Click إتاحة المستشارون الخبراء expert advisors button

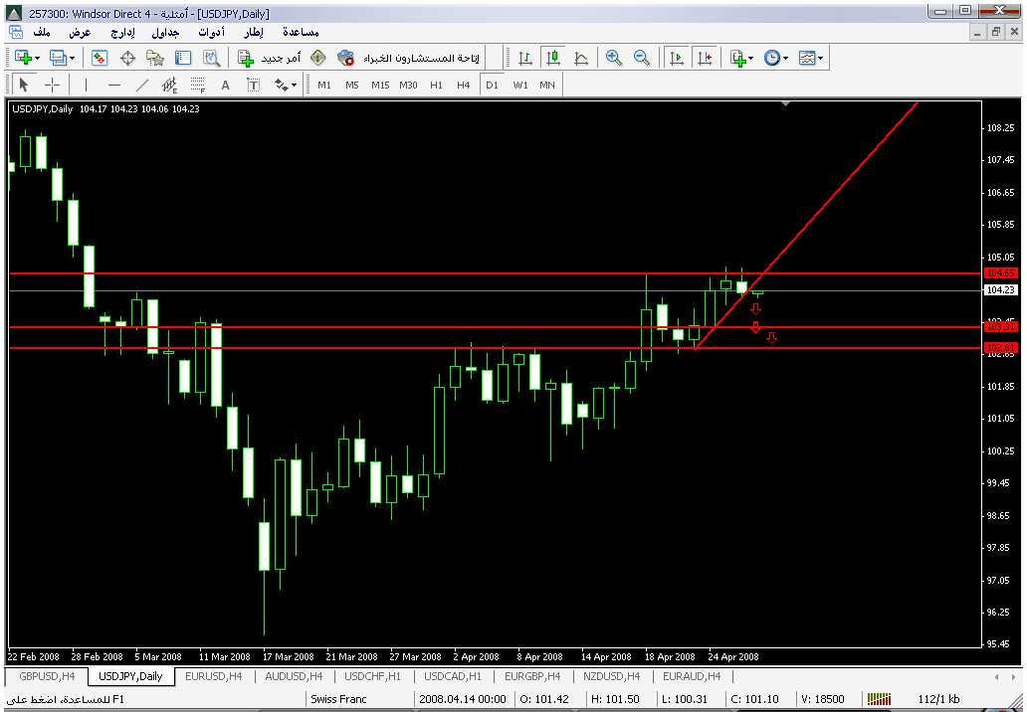tap(421, 59)
